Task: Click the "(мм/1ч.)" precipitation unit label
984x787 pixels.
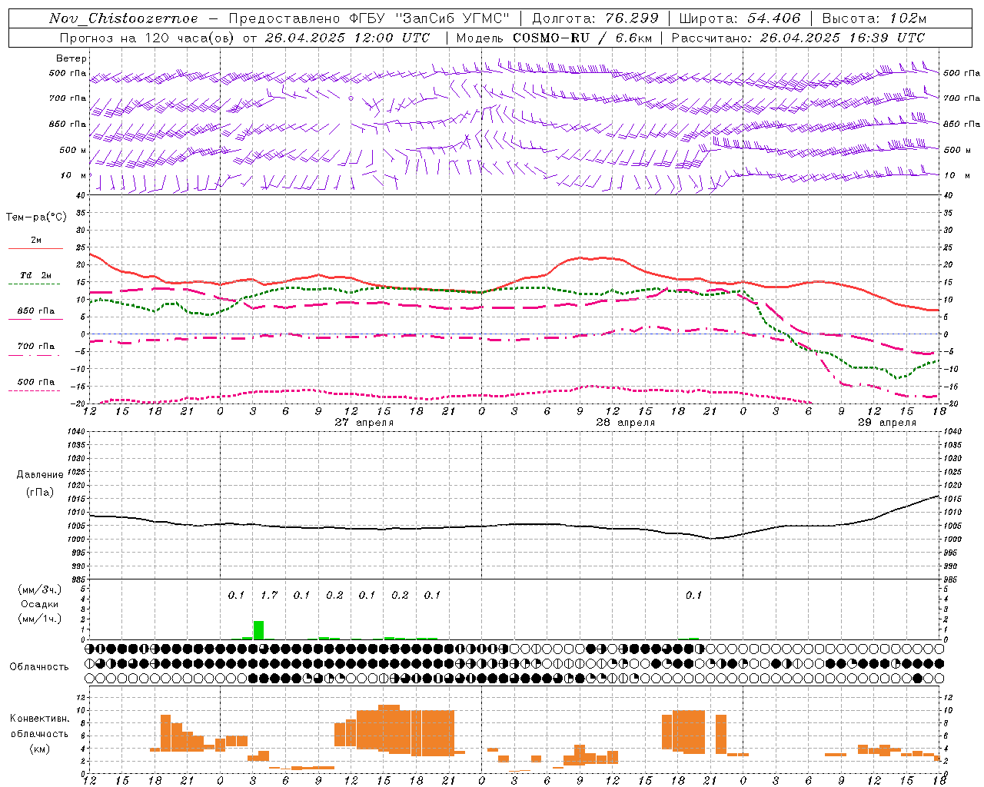Action: (39, 618)
